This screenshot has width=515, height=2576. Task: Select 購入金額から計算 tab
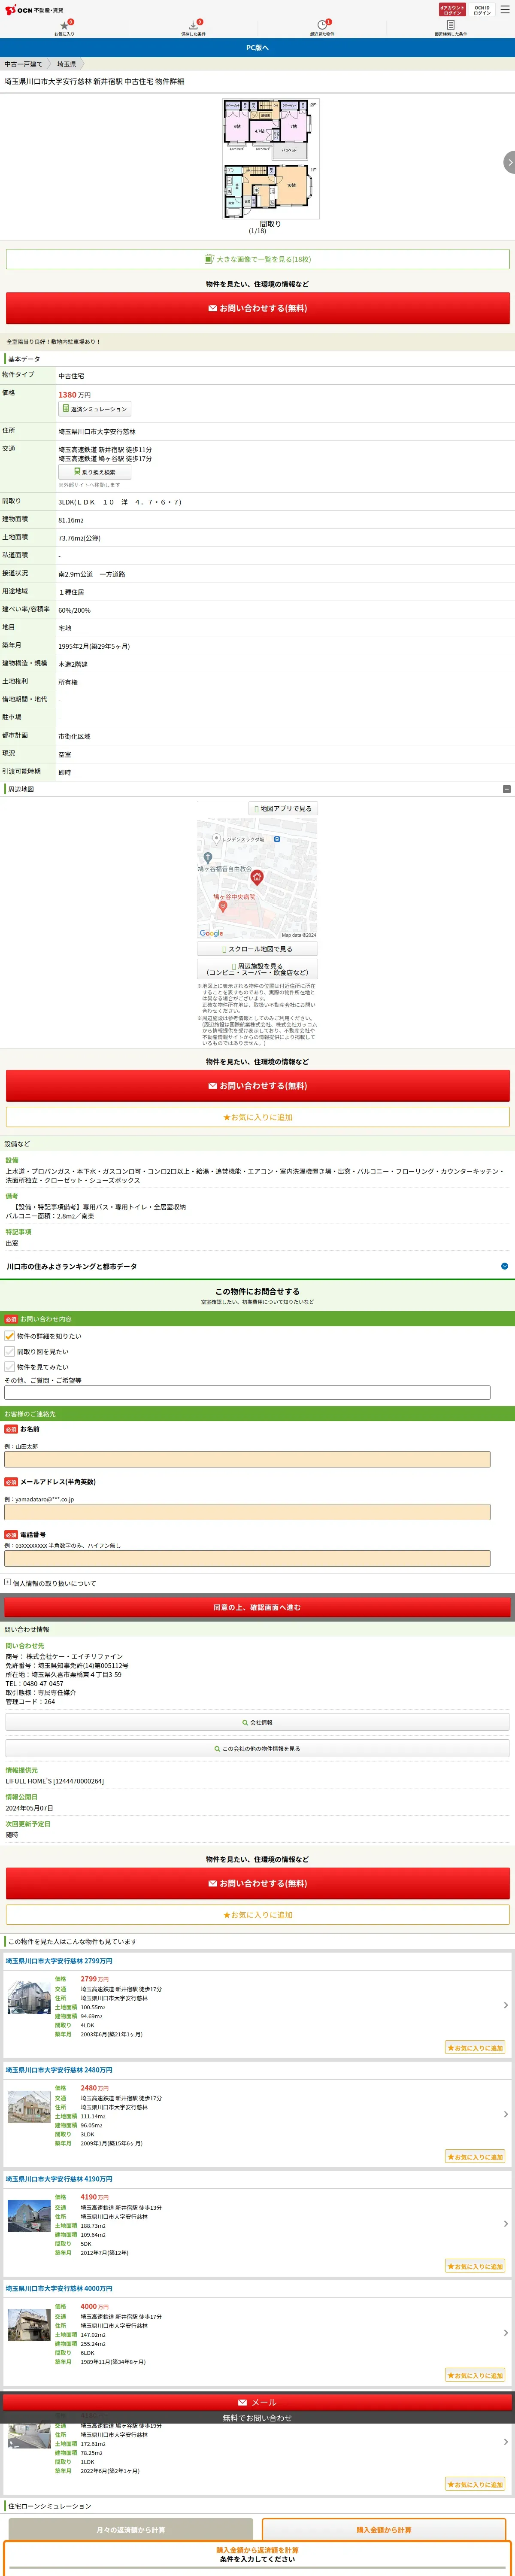click(384, 2530)
